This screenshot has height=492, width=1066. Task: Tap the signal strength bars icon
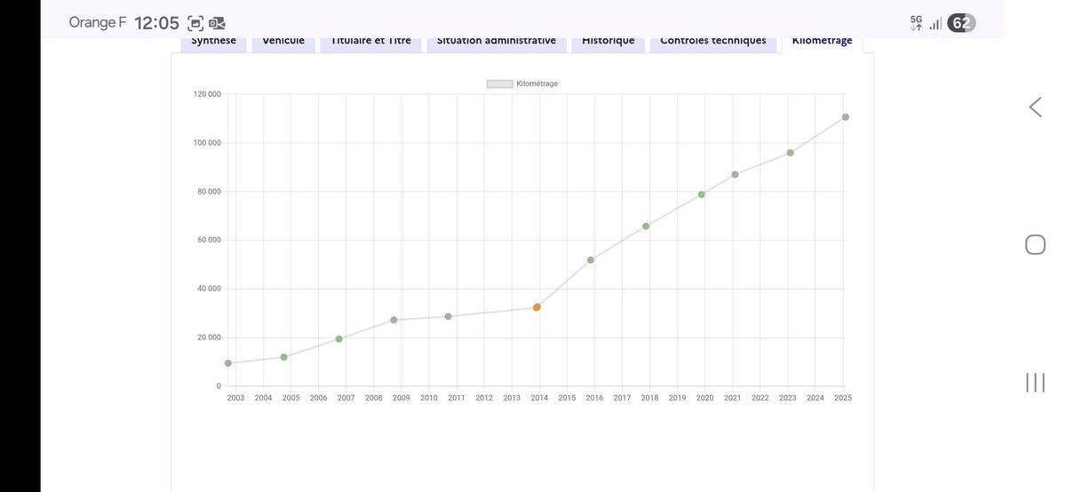935,24
